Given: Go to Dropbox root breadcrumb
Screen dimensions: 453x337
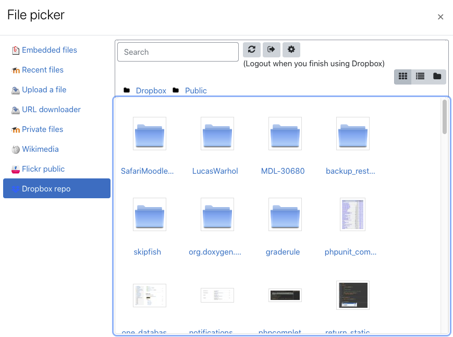Looking at the screenshot, I should (151, 91).
